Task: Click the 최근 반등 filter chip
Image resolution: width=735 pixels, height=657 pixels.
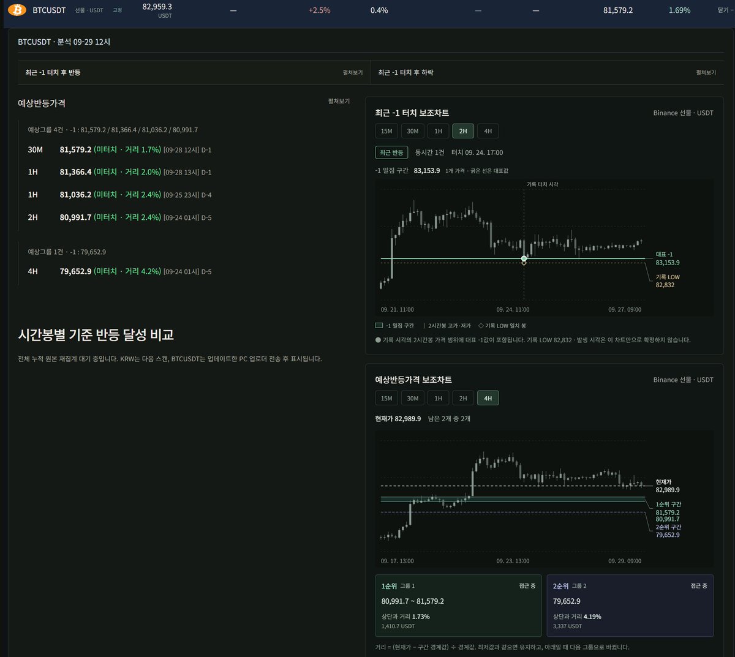Action: point(391,152)
